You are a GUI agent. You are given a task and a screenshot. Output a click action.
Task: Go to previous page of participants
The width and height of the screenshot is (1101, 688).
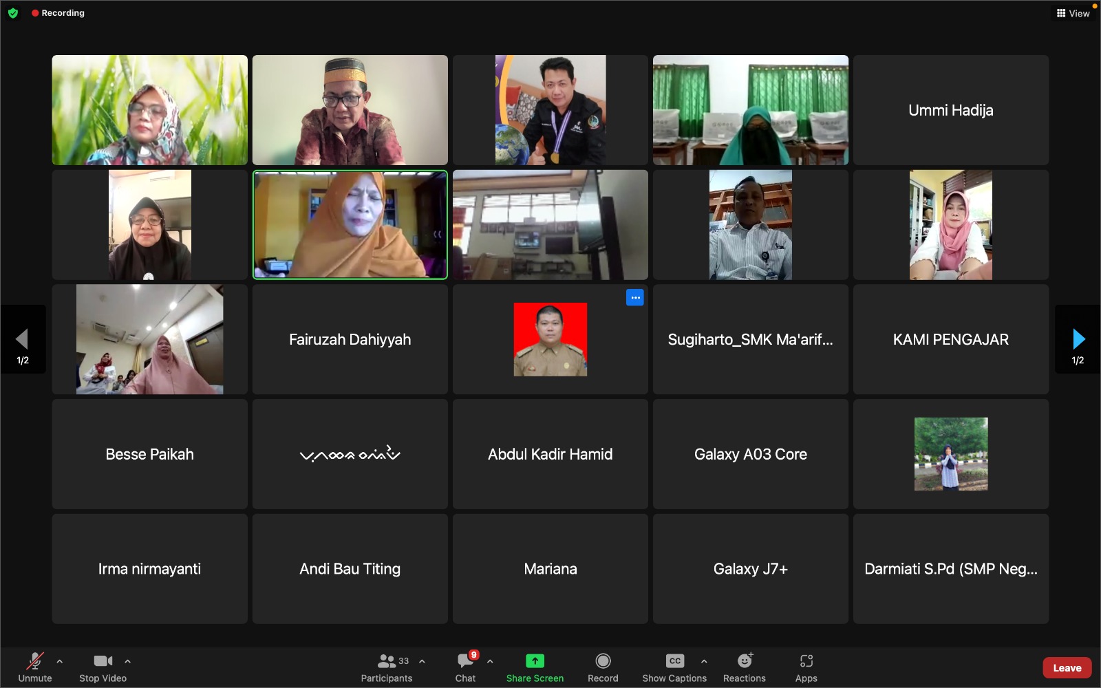pos(22,339)
